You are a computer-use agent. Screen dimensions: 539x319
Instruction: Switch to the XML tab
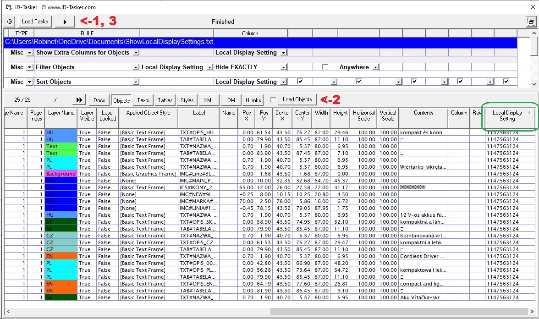[x=209, y=100]
